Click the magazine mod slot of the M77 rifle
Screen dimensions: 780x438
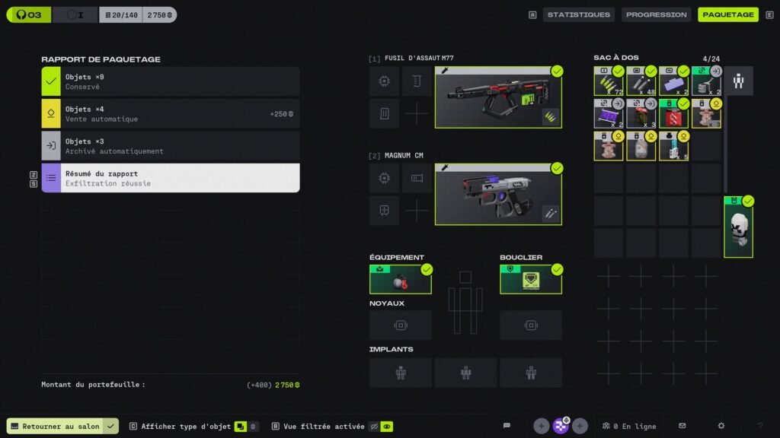(x=384, y=114)
